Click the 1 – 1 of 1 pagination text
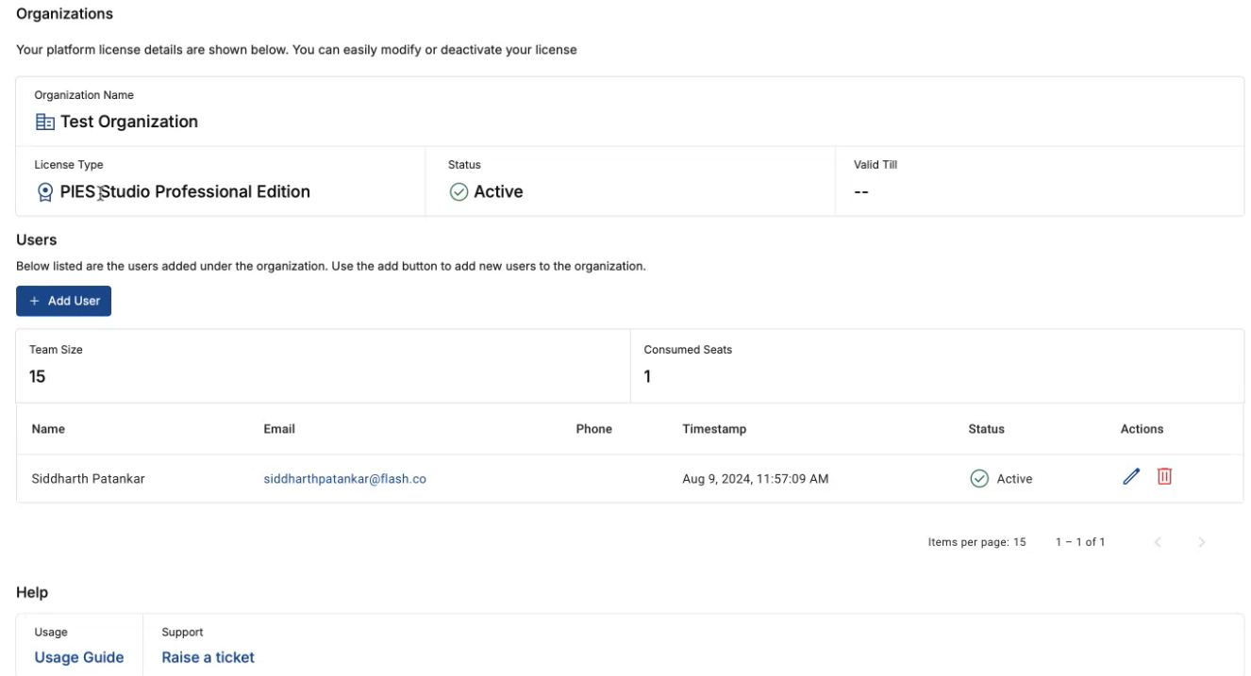This screenshot has width=1251, height=676. (1080, 542)
